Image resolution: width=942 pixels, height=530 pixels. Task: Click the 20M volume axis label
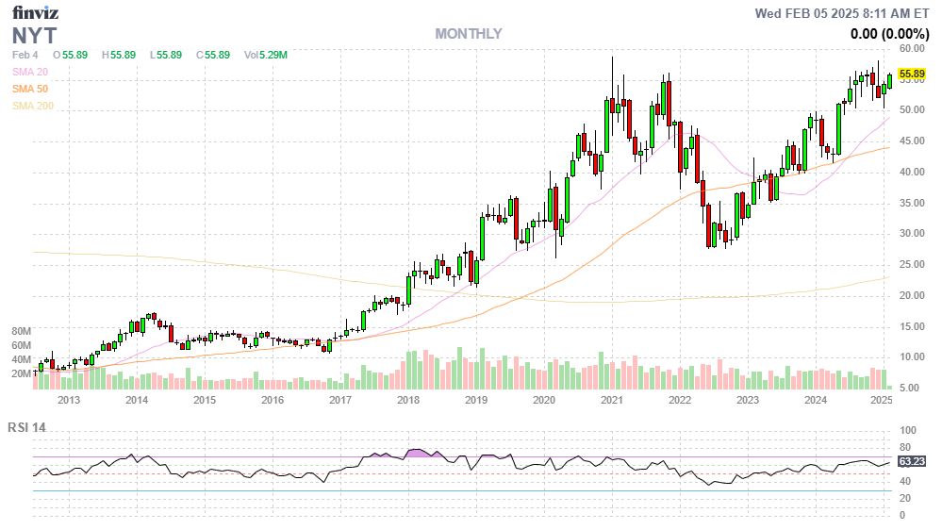[22, 373]
